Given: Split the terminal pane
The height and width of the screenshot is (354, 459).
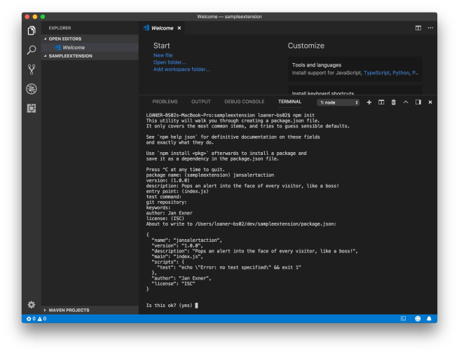Looking at the screenshot, I should tap(381, 102).
